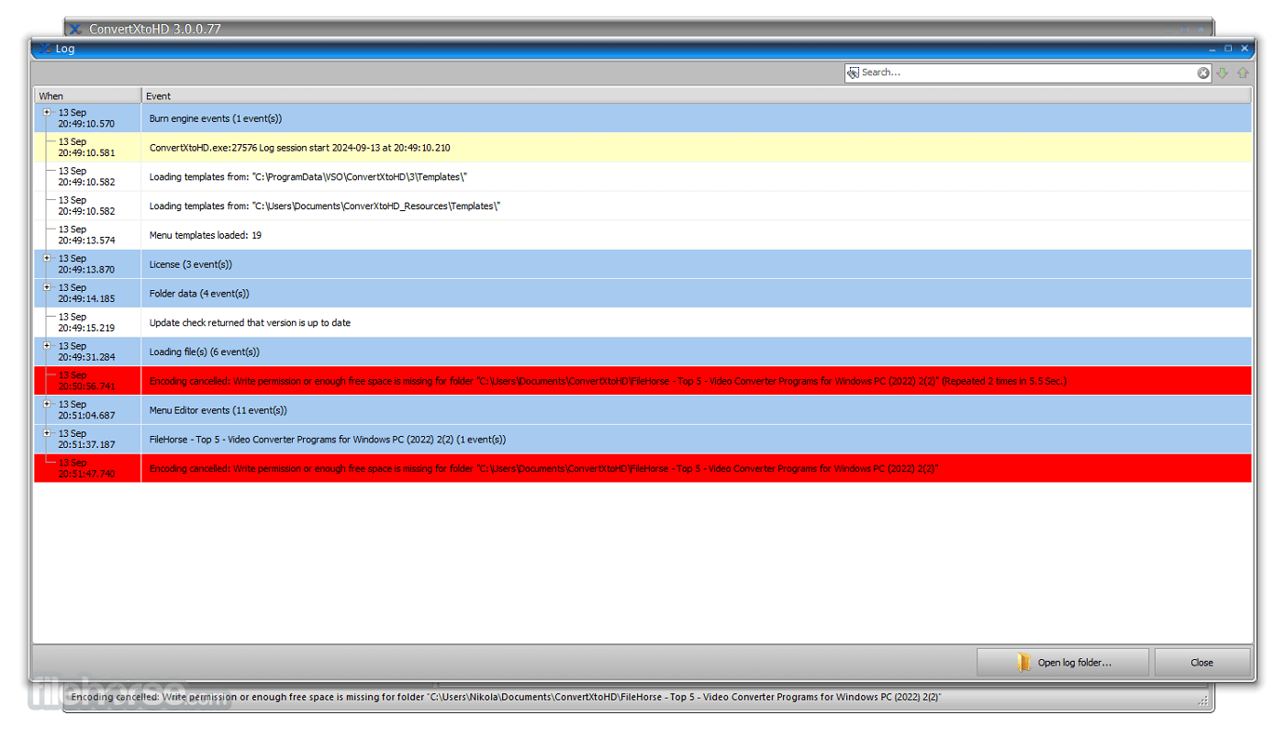Click the Log window title bar icon

click(45, 49)
